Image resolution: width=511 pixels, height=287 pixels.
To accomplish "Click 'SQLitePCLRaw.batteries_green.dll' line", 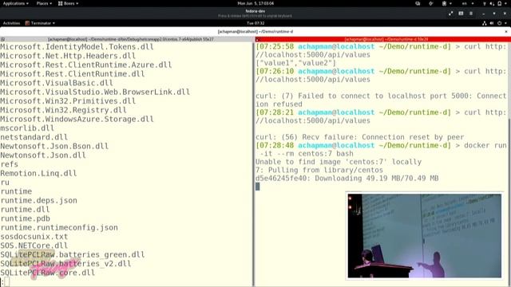I will pos(73,254).
